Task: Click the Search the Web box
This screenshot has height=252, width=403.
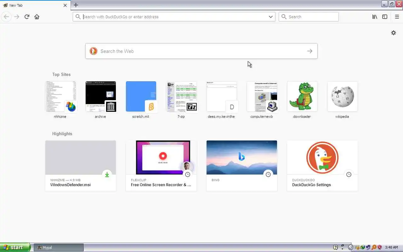Action: pos(201,51)
